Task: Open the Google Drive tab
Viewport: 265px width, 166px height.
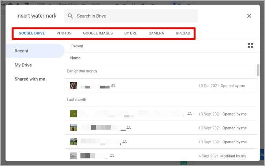Action: pyautogui.click(x=32, y=33)
